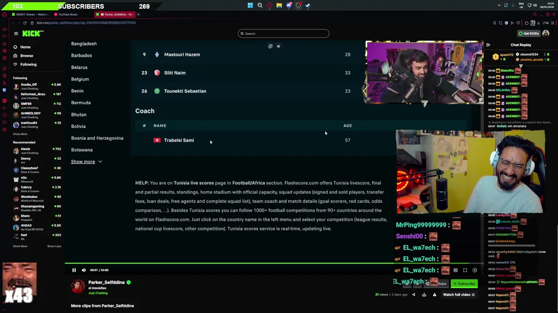Expand the Show more countries list
This screenshot has width=558, height=313.
point(86,162)
